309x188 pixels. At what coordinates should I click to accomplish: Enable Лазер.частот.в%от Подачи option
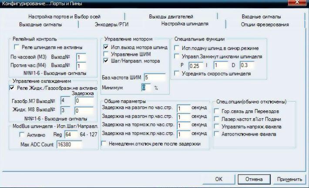point(218,119)
